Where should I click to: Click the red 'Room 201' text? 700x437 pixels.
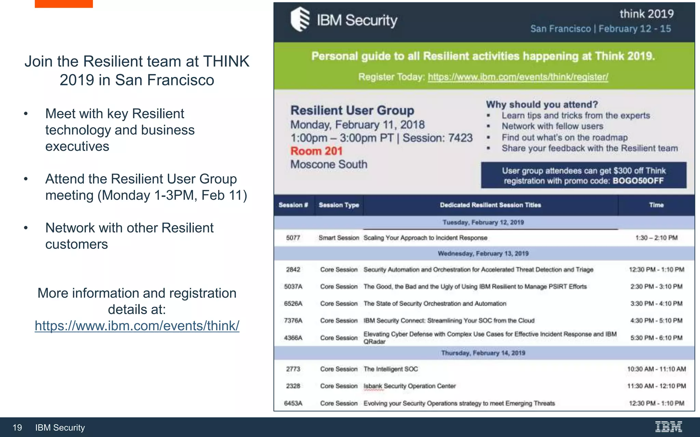coord(317,151)
